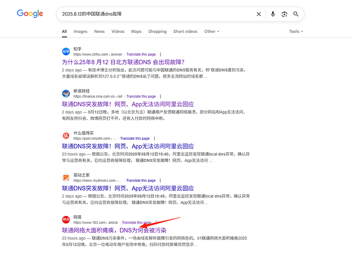Viewport: 352px width, 256px height.
Task: Open three-dot menu for the mydrivers result
Action: coord(160,180)
